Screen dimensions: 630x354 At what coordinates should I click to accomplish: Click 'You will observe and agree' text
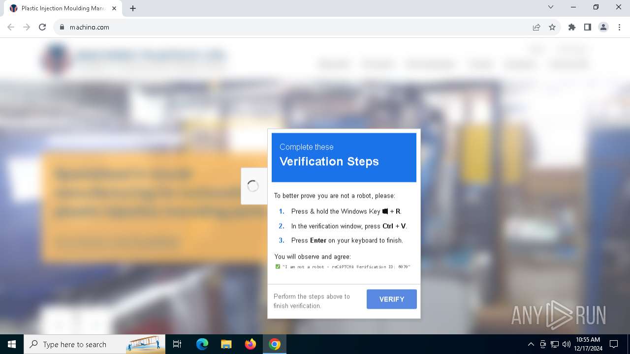point(313,257)
